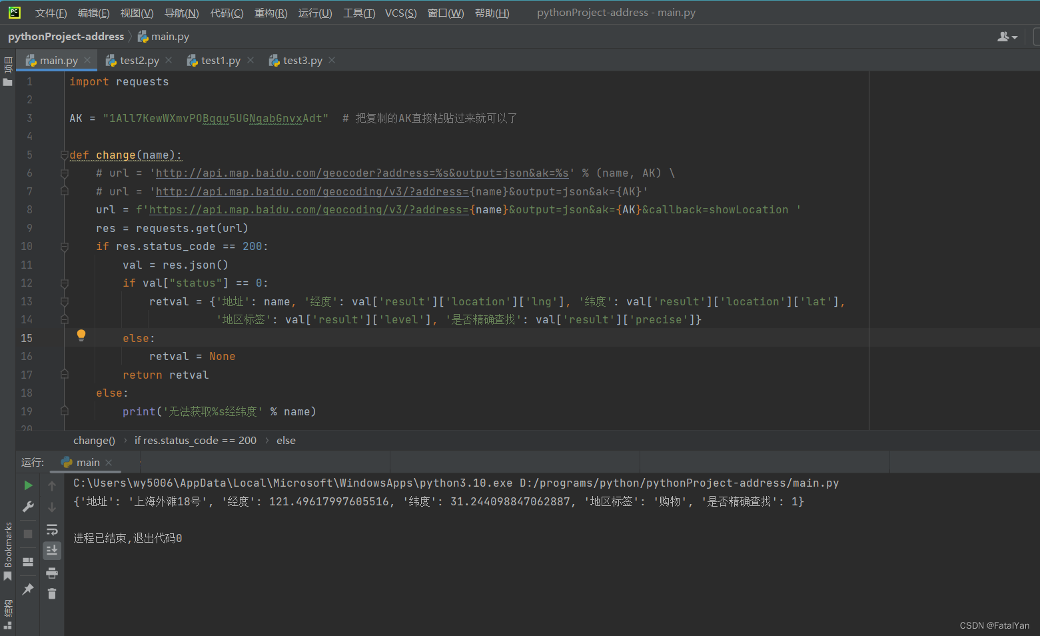Close the test3.py editor tab

tap(332, 60)
